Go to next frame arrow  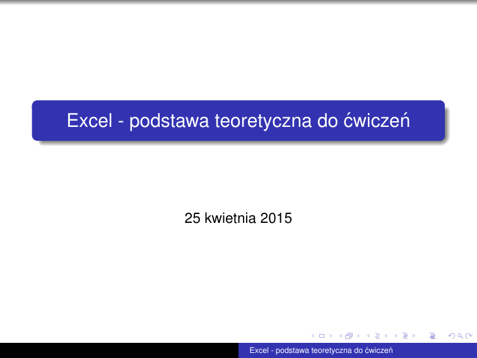tap(357, 335)
